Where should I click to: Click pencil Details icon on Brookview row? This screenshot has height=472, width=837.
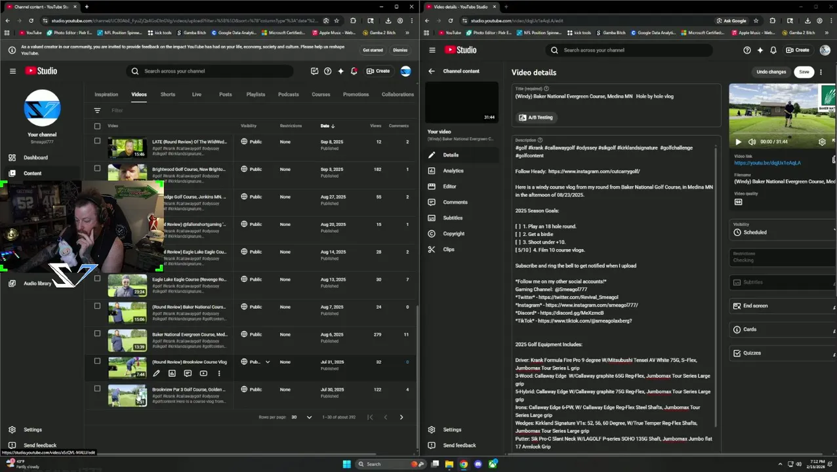coord(156,374)
